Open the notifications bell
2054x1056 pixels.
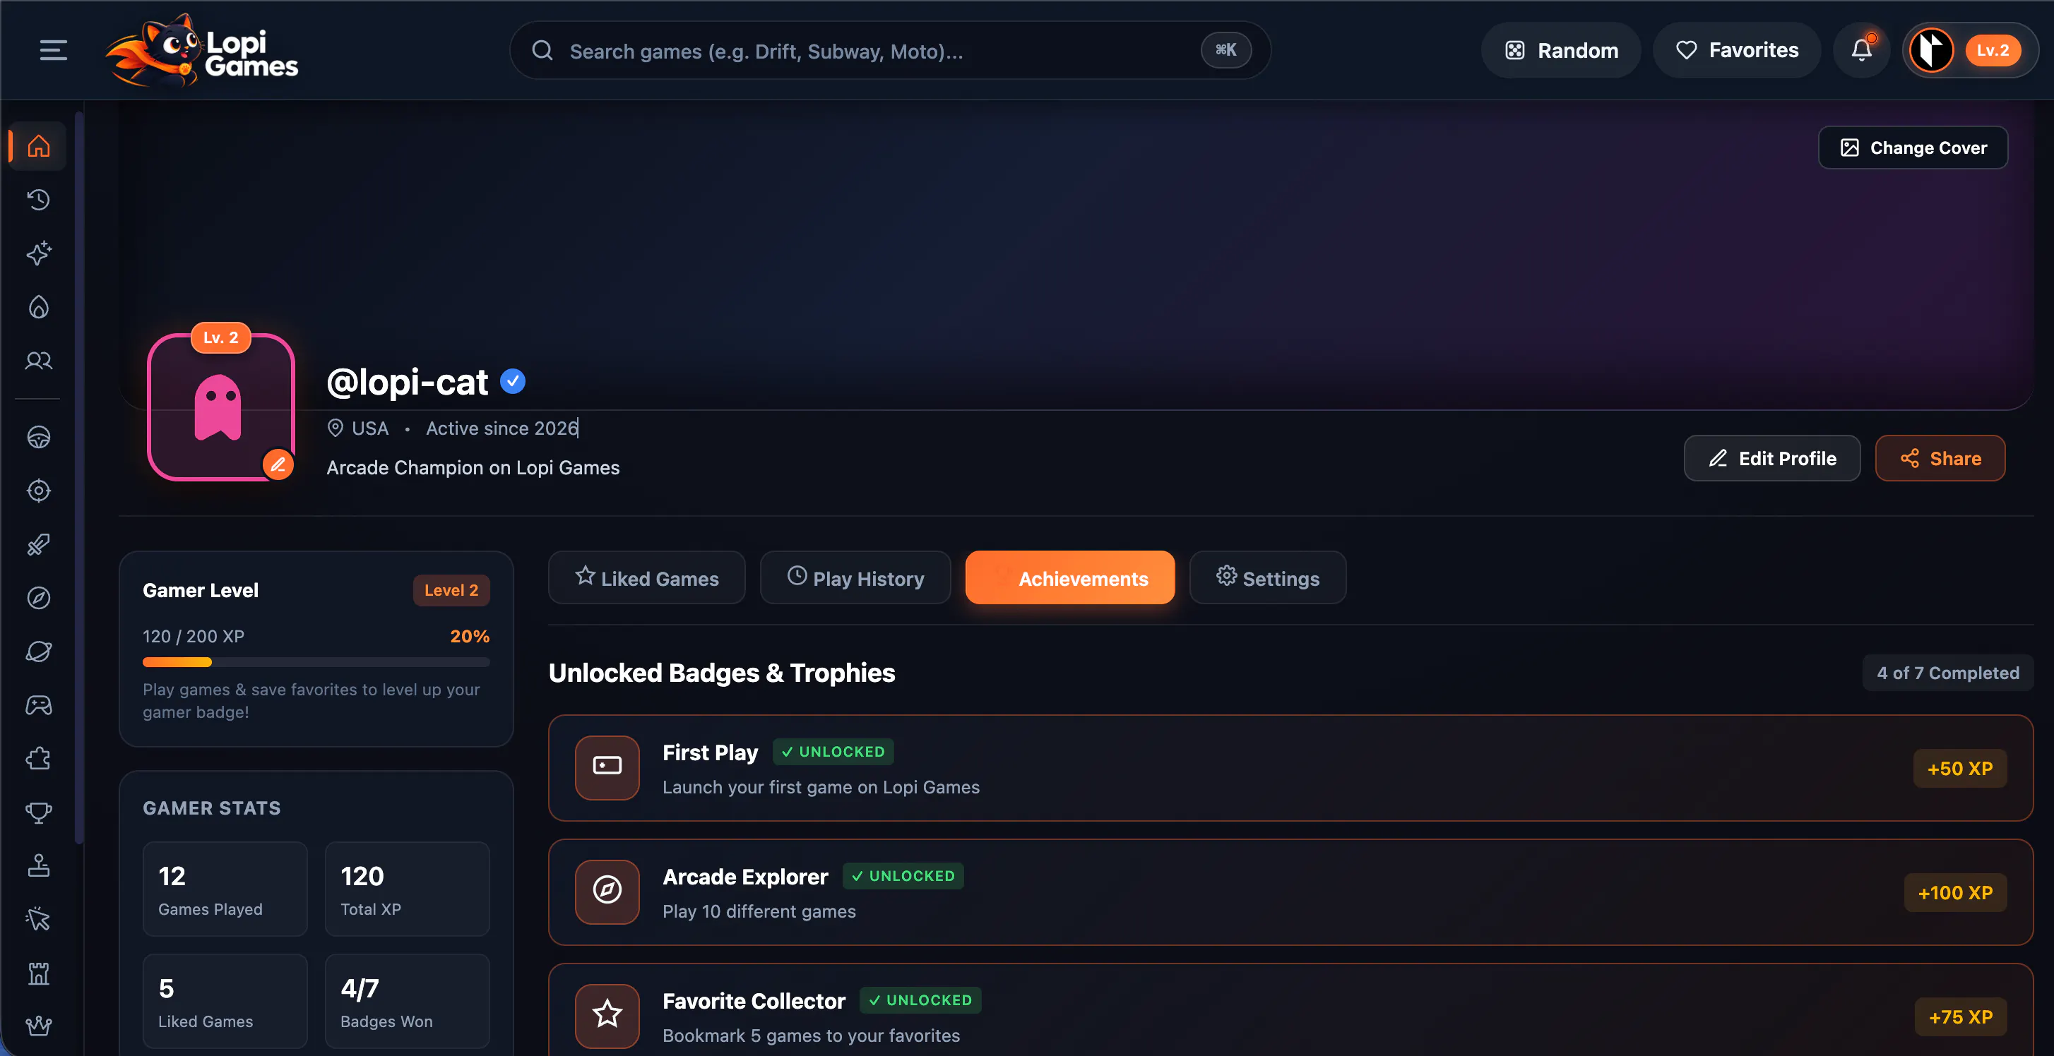1861,50
